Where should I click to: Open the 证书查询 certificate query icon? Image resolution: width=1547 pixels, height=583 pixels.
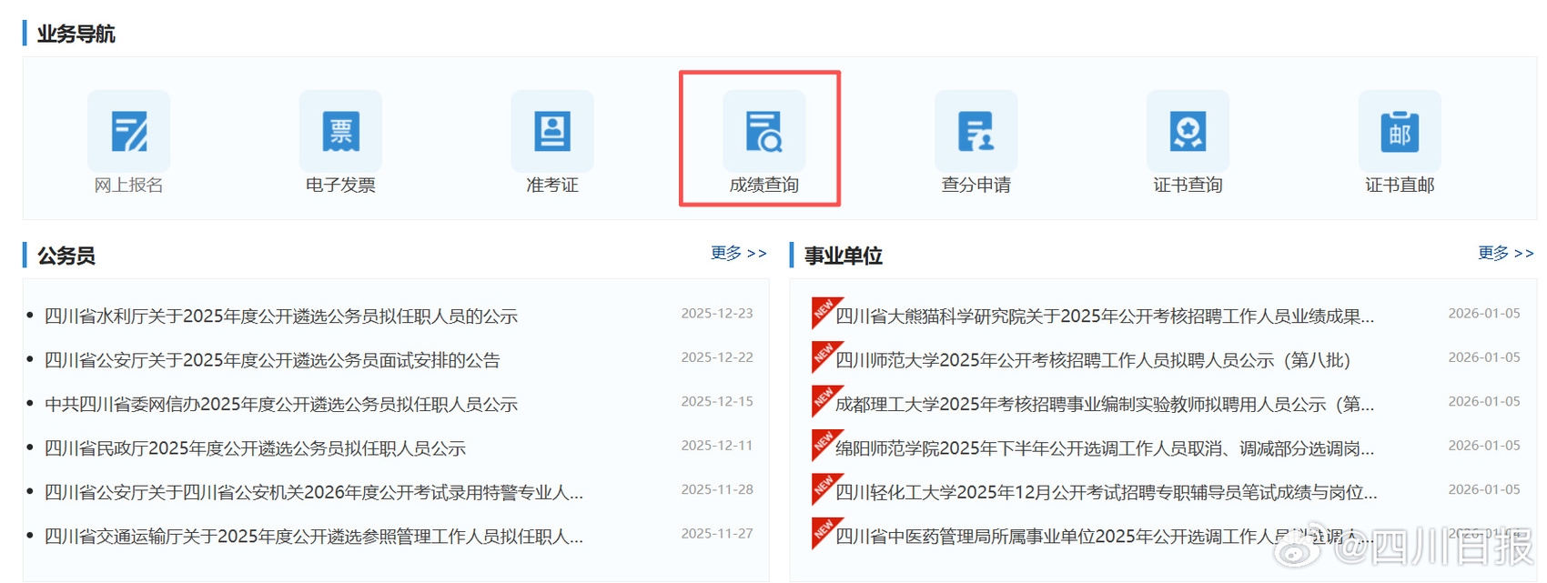tap(1188, 133)
